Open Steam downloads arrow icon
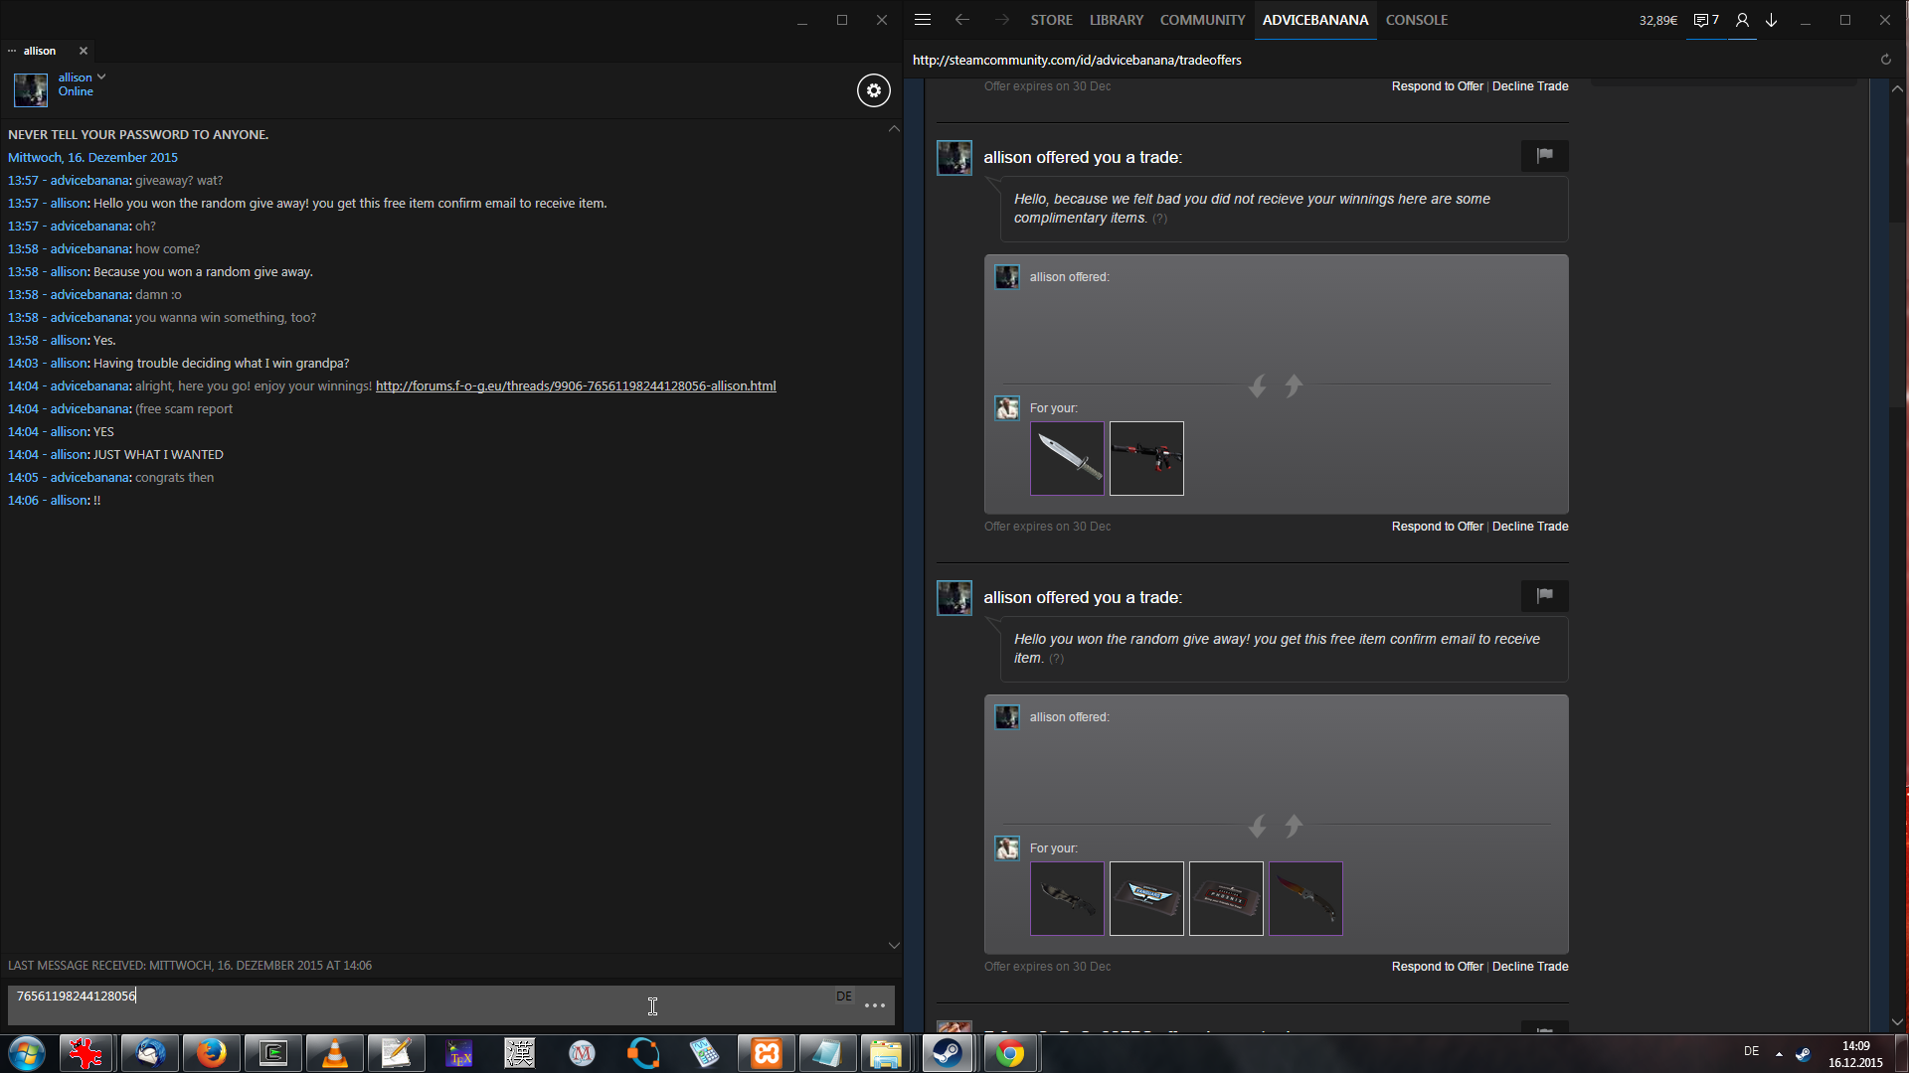Image resolution: width=1909 pixels, height=1073 pixels. pos(1772,20)
